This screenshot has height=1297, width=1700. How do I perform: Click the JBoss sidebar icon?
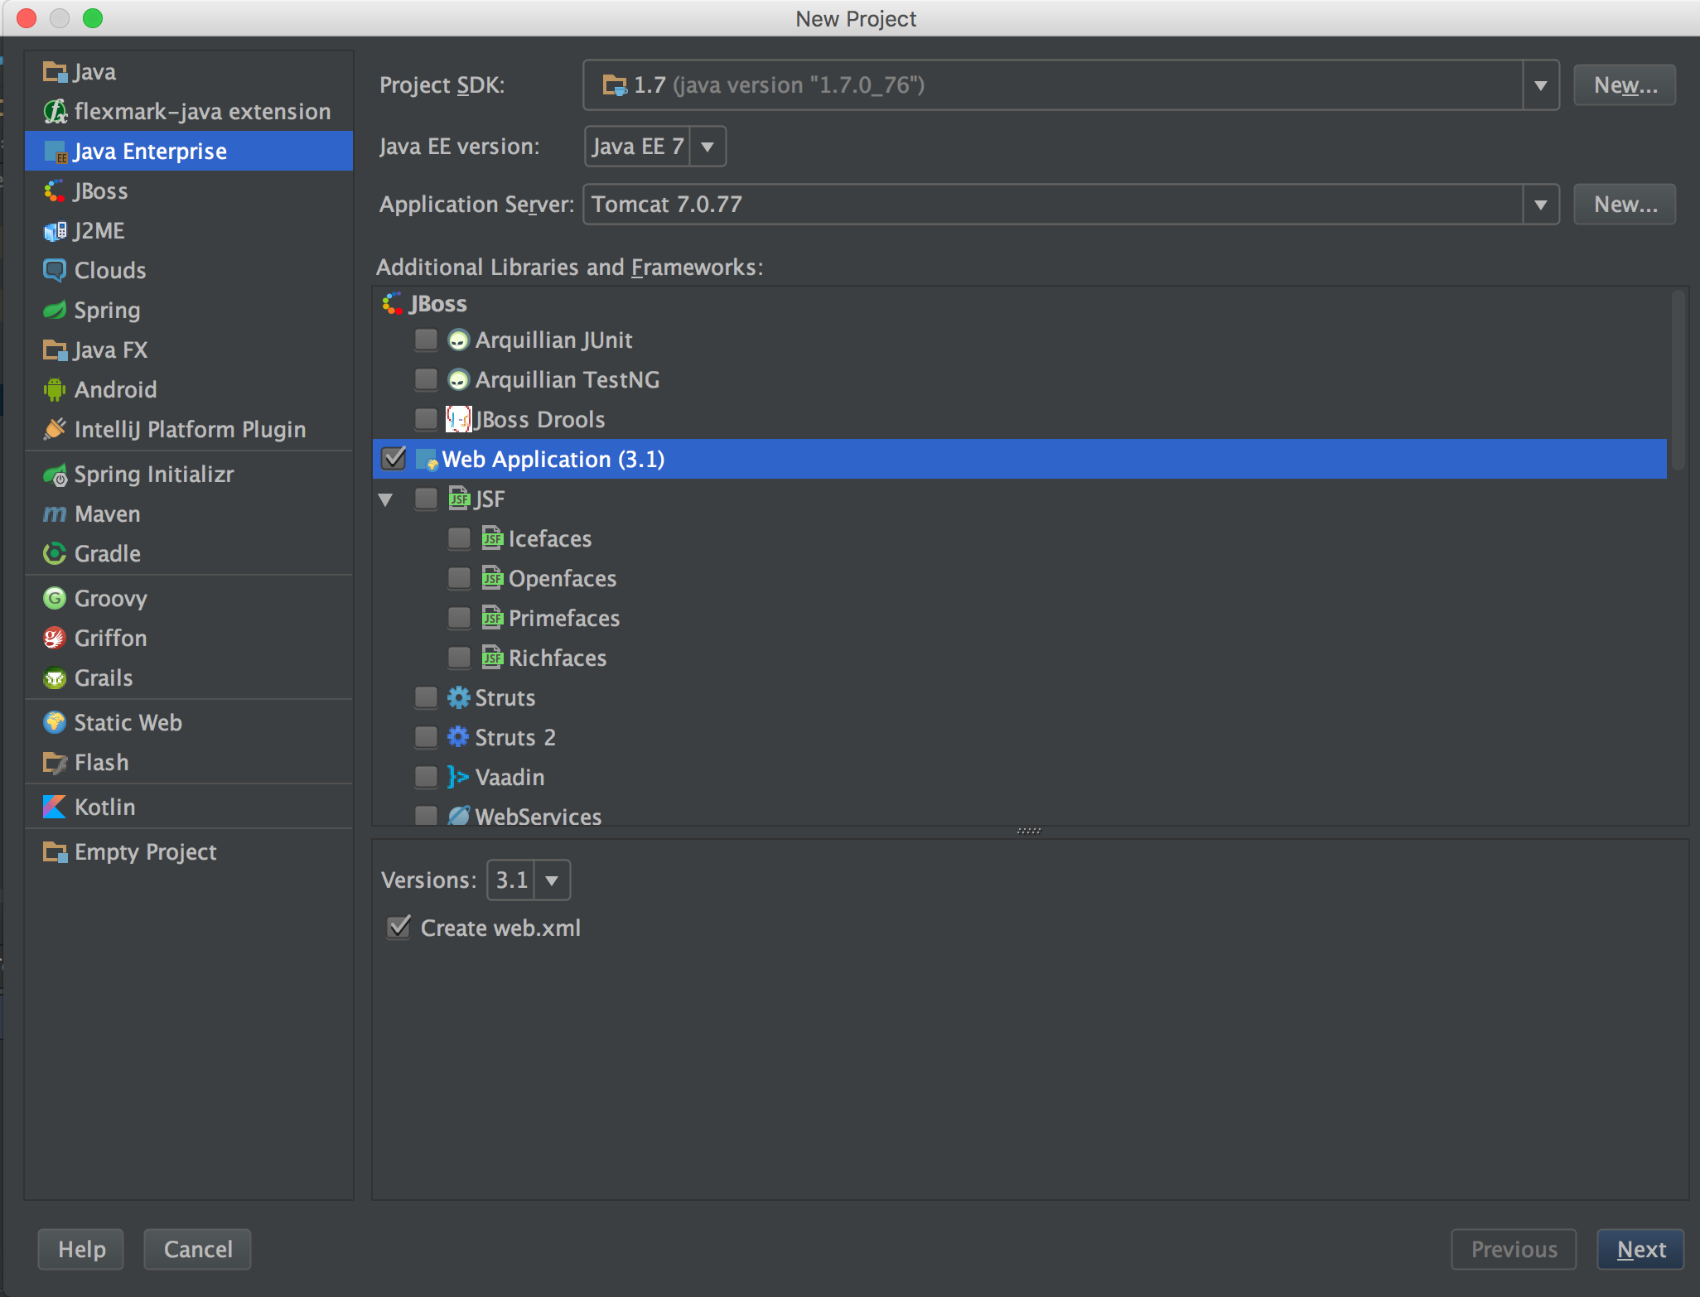[x=55, y=191]
